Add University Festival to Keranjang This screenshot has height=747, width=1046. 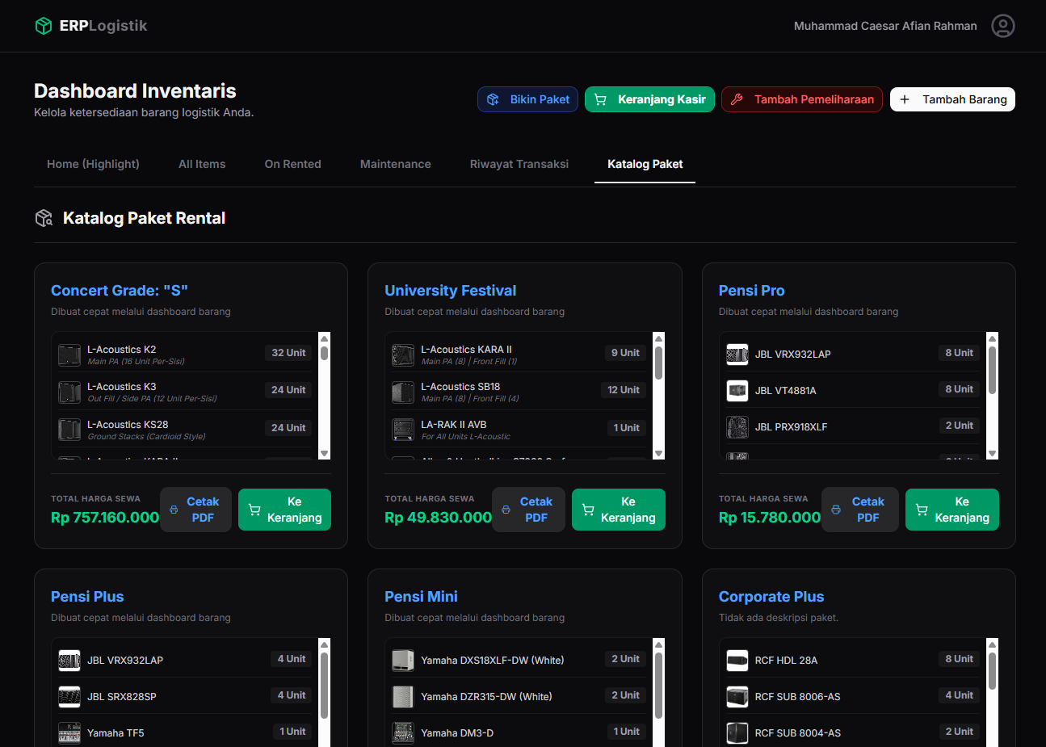coord(619,510)
